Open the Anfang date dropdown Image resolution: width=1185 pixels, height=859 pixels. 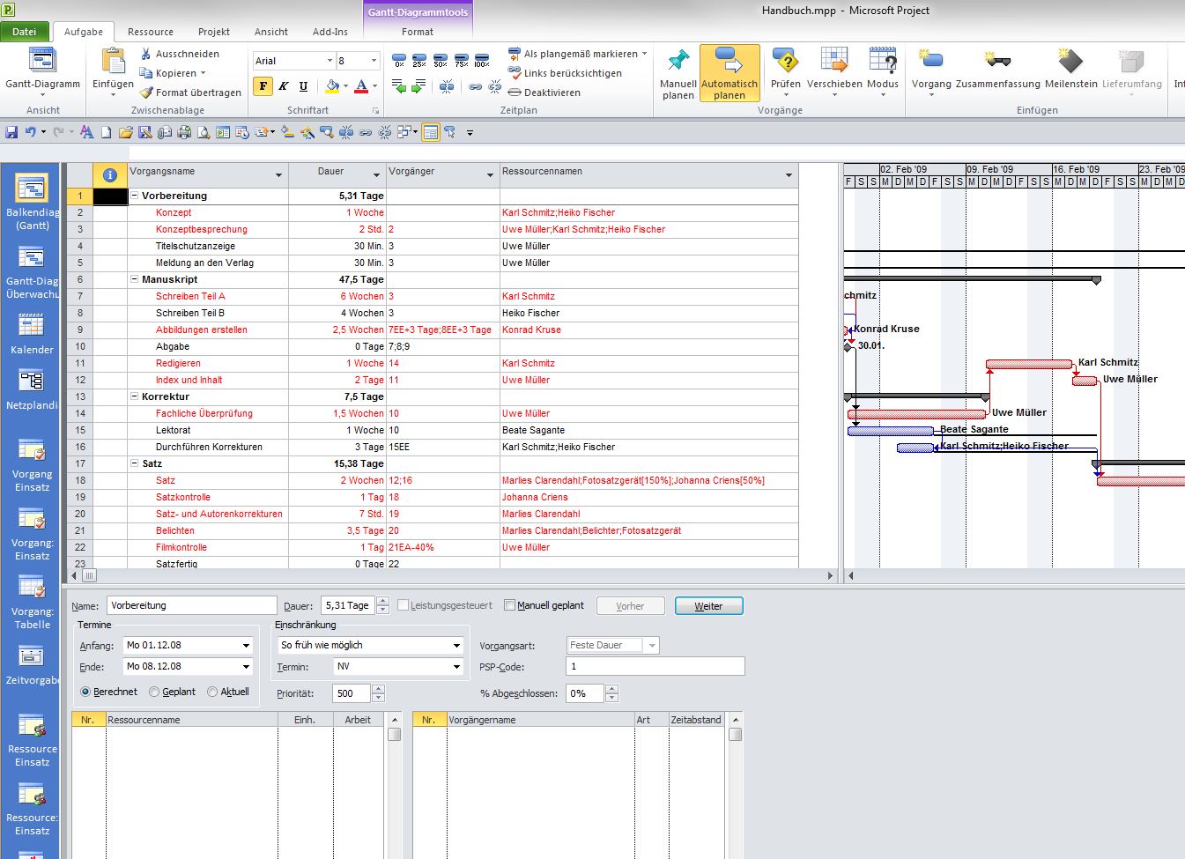[246, 646]
